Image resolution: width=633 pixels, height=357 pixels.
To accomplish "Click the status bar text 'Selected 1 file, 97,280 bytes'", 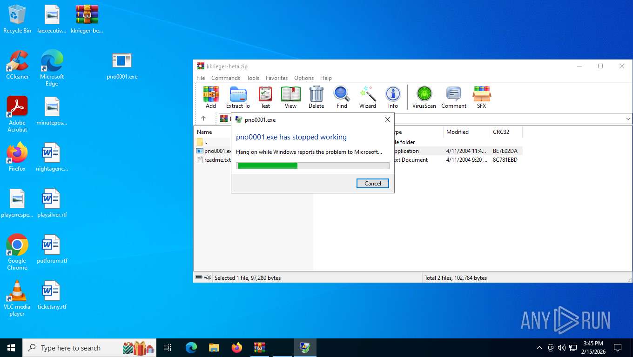I will click(x=248, y=278).
